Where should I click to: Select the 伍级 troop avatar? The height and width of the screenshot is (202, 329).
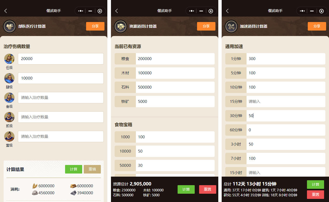[x=9, y=59]
